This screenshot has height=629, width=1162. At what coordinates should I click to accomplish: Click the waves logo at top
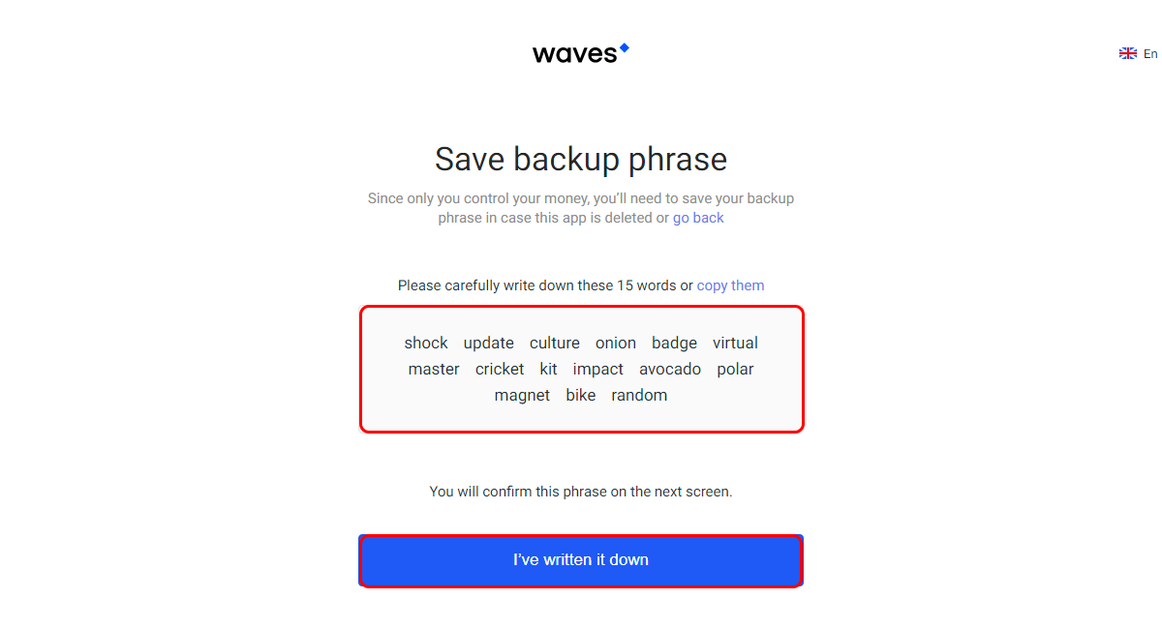click(x=581, y=53)
